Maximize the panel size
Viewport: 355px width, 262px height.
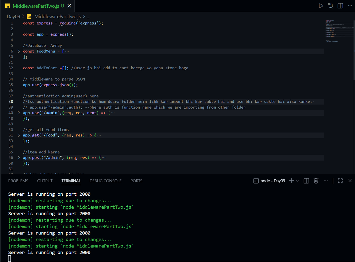coord(340,181)
